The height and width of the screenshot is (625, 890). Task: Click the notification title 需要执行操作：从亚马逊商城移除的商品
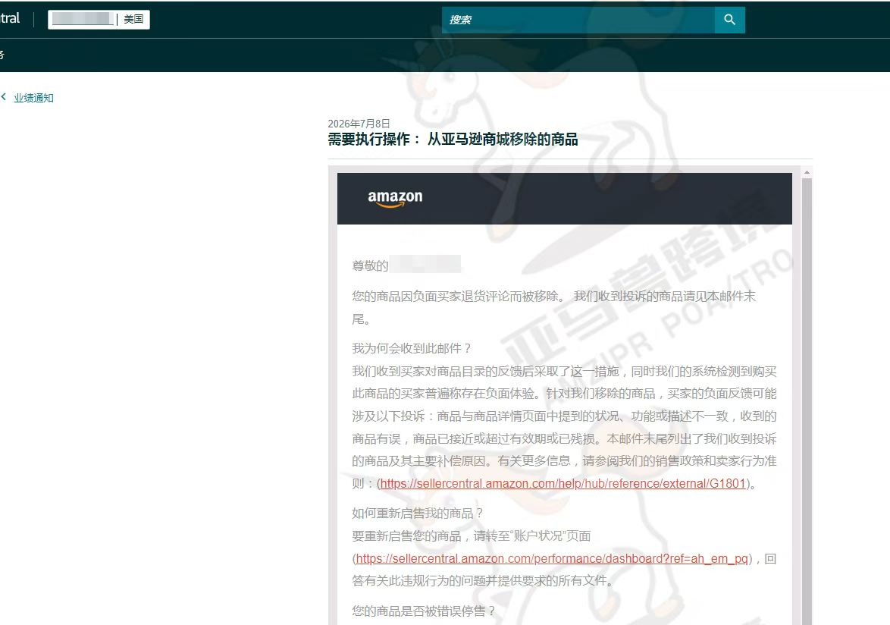point(453,139)
